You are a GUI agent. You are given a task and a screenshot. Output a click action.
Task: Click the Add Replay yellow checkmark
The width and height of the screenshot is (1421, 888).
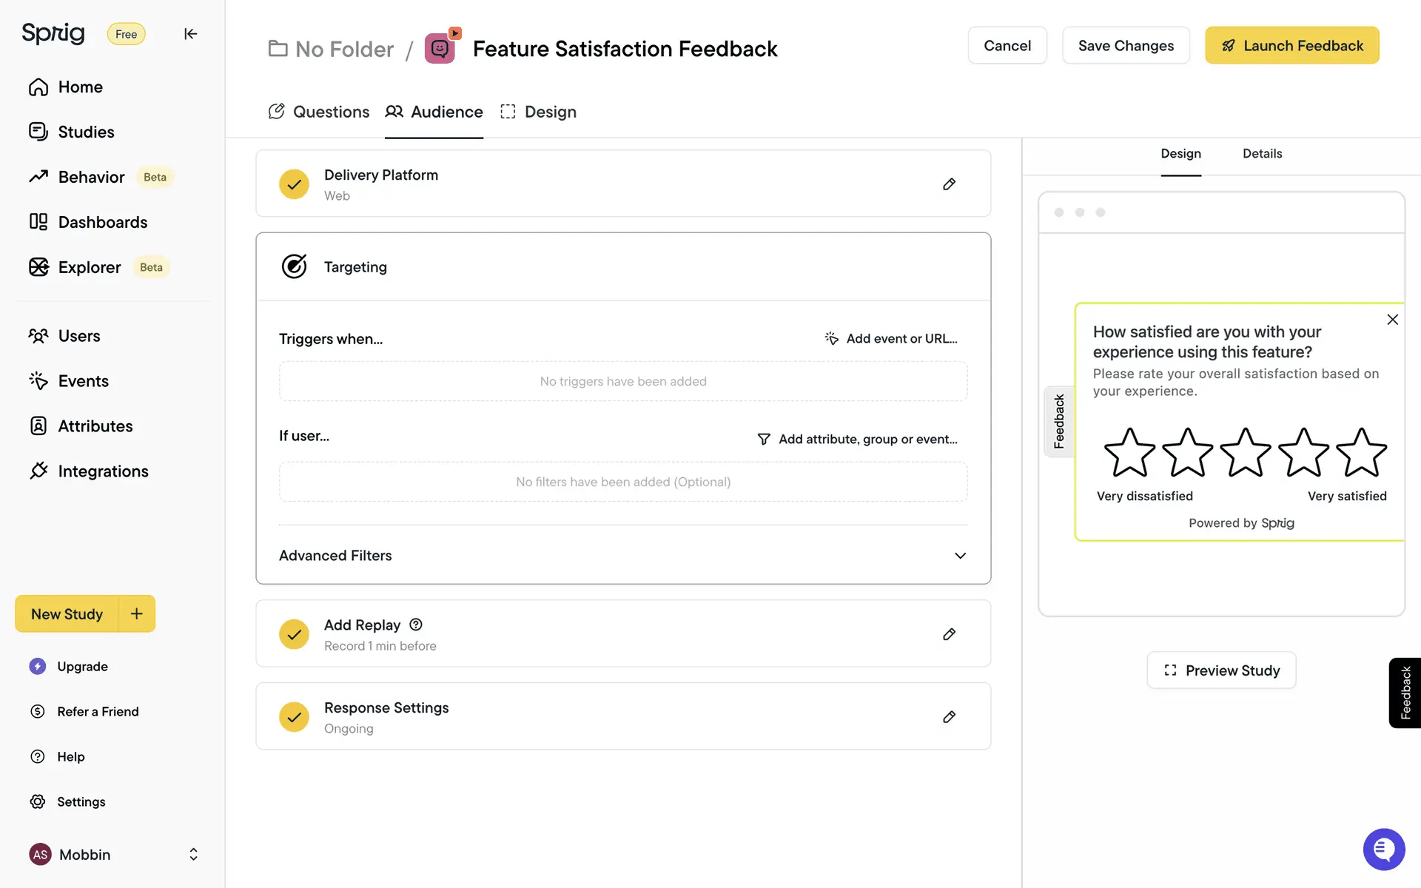click(x=294, y=634)
